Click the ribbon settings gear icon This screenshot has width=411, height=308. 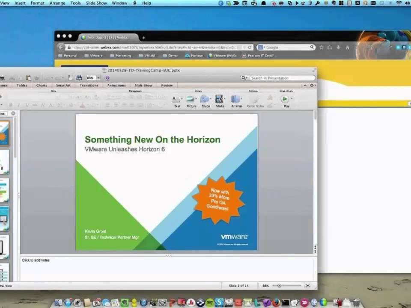coord(312,86)
